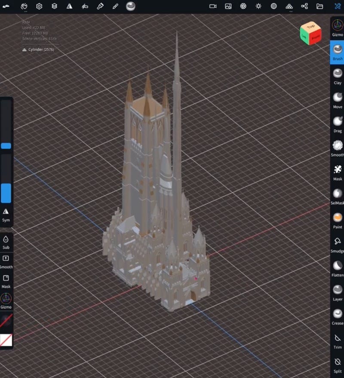Select the Gizmo tool in the right toolbar
This screenshot has height=378, width=344.
click(338, 28)
